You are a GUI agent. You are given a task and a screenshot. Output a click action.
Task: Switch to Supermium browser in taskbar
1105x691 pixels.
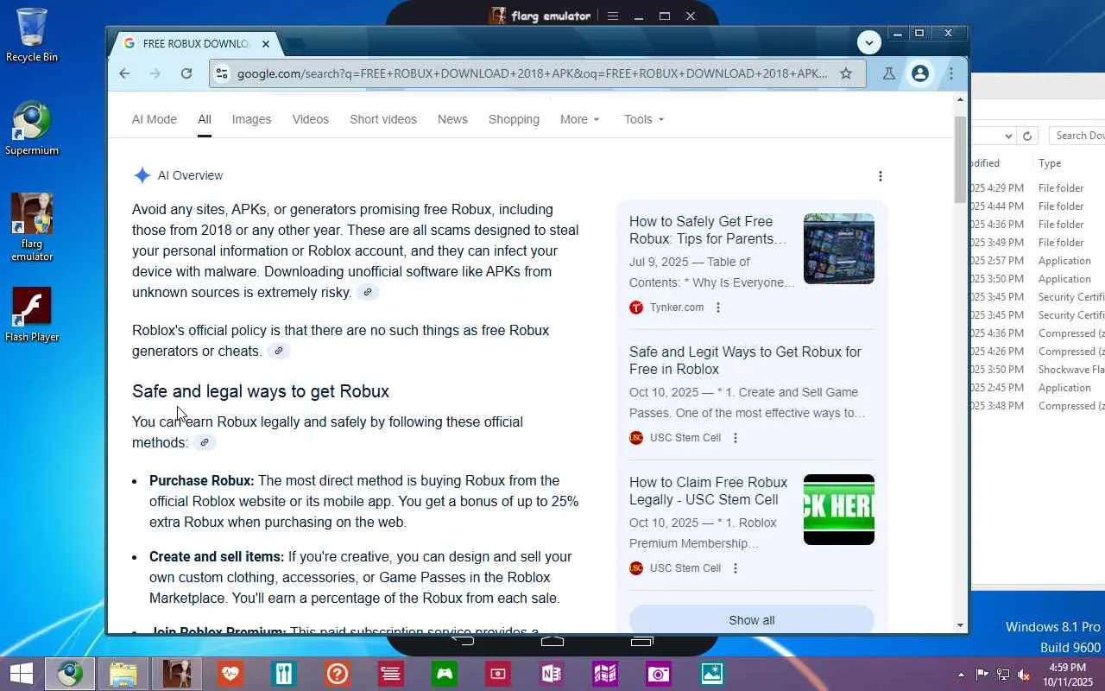pyautogui.click(x=70, y=674)
